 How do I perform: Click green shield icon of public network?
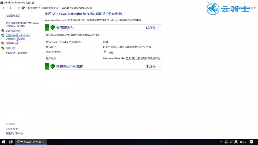(53, 66)
